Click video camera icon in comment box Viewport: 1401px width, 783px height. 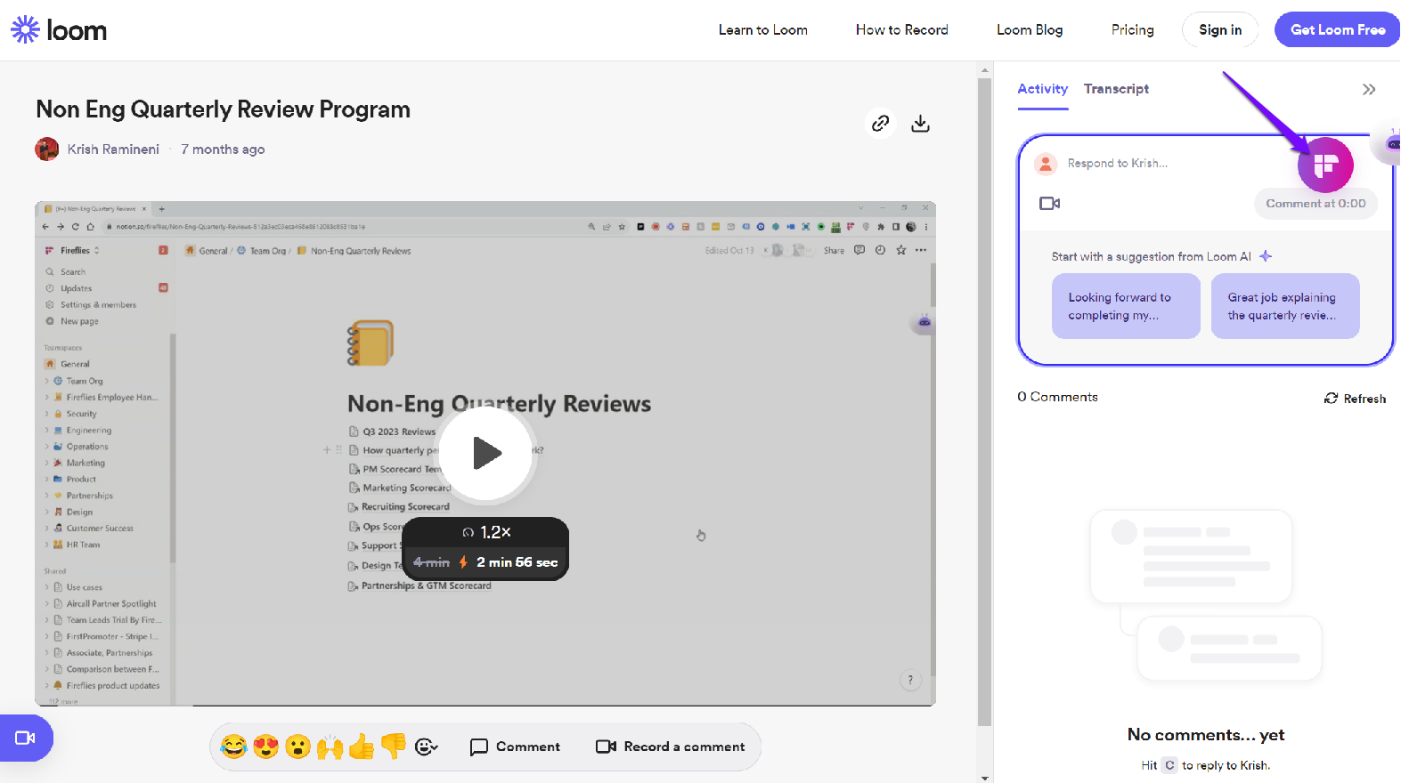(x=1049, y=204)
